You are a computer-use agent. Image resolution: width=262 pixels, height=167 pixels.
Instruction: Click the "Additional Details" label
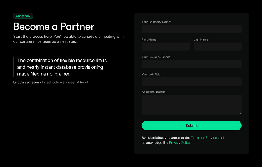[x=153, y=92]
